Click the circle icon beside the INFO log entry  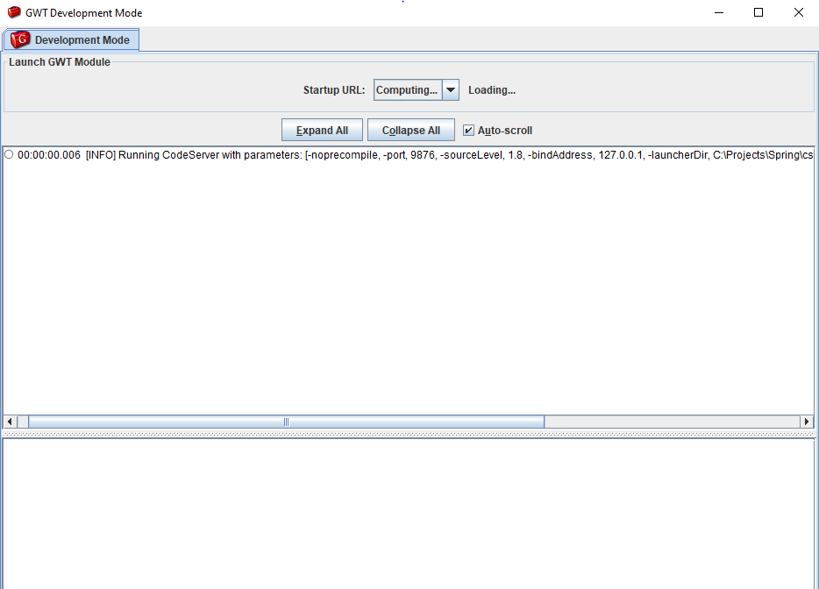tap(9, 155)
